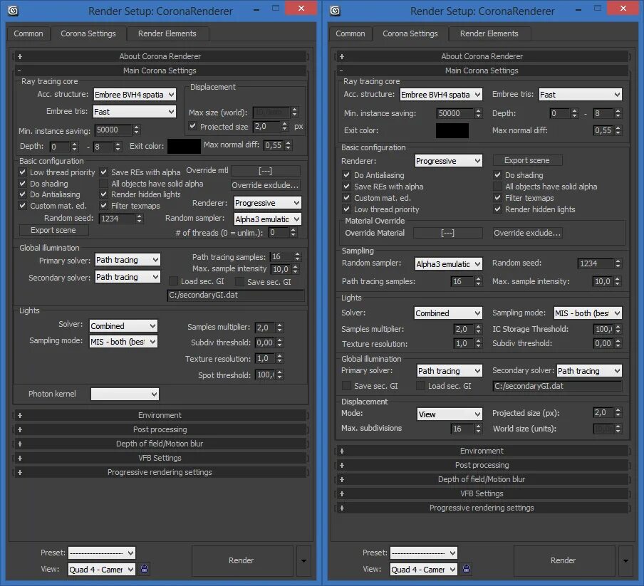Enable Load sec. GI in left window
The width and height of the screenshot is (644, 586).
(x=173, y=281)
